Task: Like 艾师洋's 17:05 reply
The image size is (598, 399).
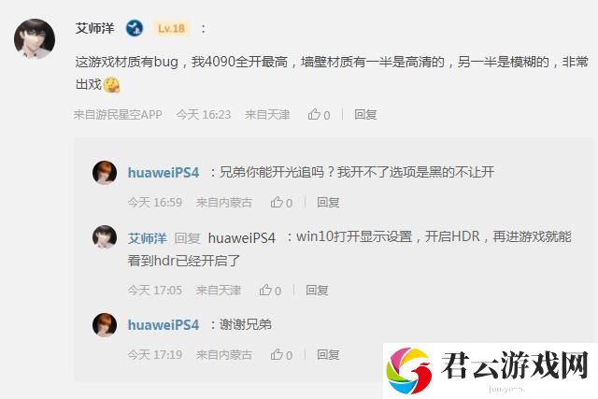Action: (x=265, y=291)
